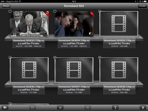Image resolution: width=148 pixels, height=111 pixels.
Task: Tap the 00:00:00 - 1680.7MB details line
Action: tap(119, 93)
